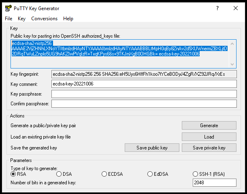Select the EdDSA key type
The height and width of the screenshot is (194, 247).
[158, 174]
